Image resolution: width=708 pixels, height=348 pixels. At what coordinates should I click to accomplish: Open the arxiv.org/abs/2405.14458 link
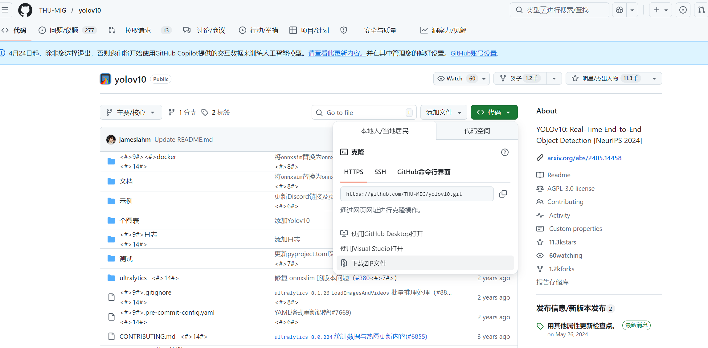point(584,158)
